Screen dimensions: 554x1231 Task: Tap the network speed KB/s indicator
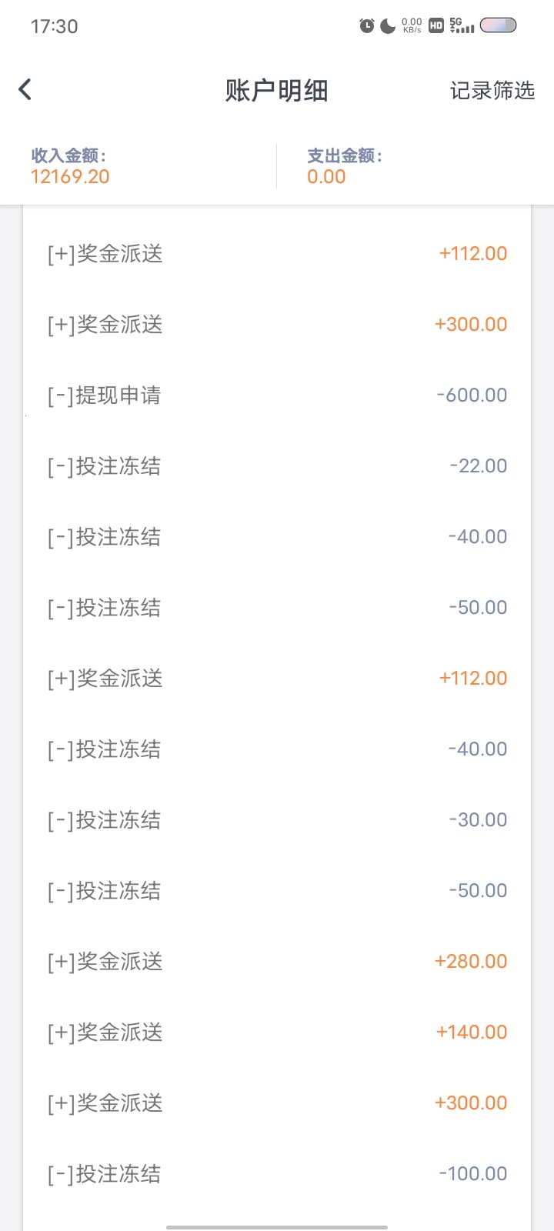pyautogui.click(x=412, y=26)
